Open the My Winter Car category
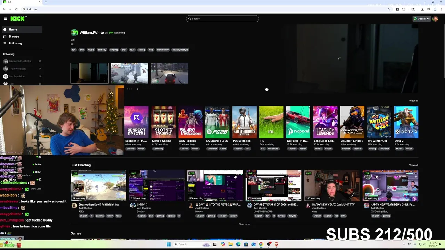Viewport: 445px width, 250px height. [x=379, y=122]
